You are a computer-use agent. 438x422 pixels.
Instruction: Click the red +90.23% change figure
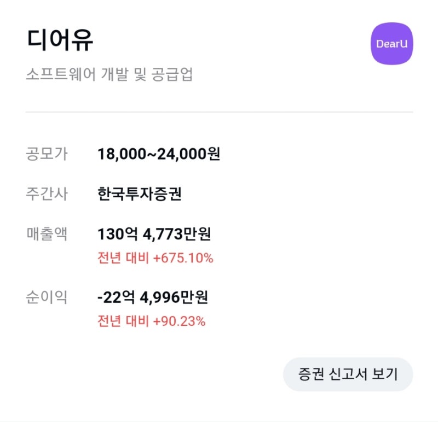click(180, 321)
